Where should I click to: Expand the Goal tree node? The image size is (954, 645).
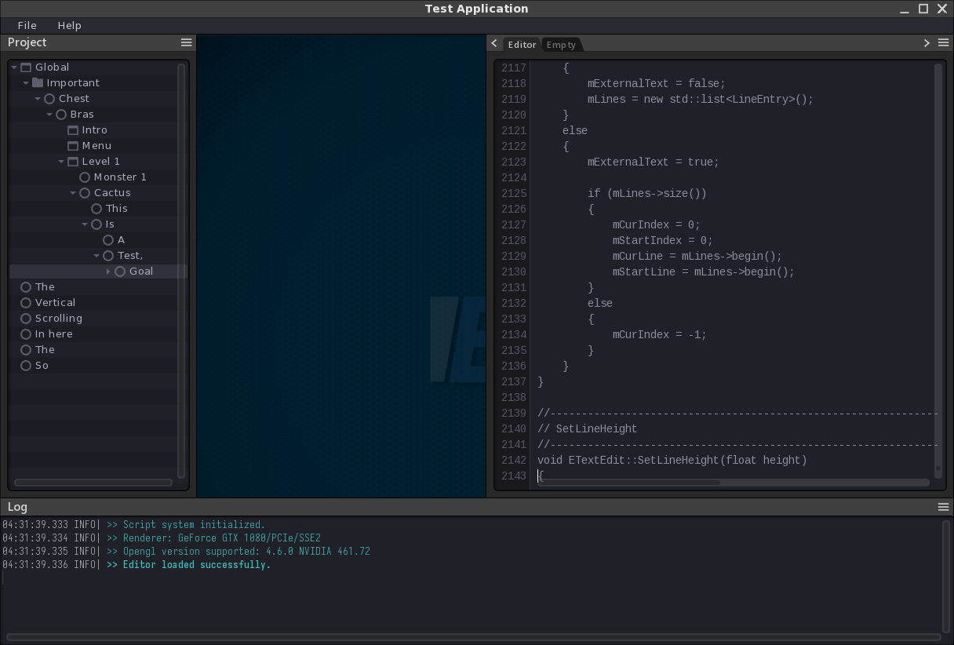pyautogui.click(x=108, y=271)
